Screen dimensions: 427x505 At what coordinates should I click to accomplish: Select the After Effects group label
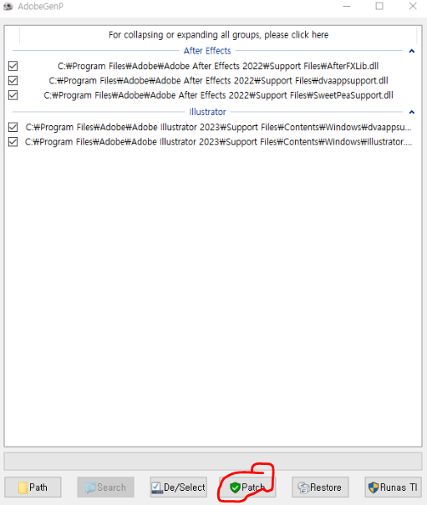pos(207,51)
